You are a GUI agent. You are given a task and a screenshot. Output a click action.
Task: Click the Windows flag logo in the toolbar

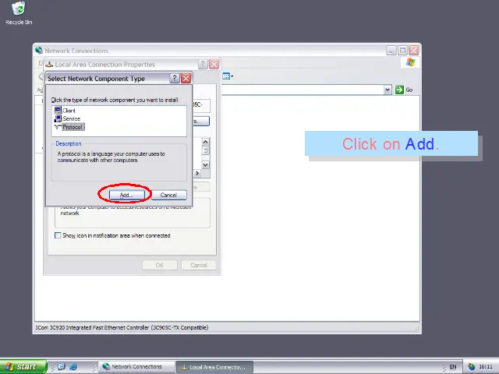(410, 62)
